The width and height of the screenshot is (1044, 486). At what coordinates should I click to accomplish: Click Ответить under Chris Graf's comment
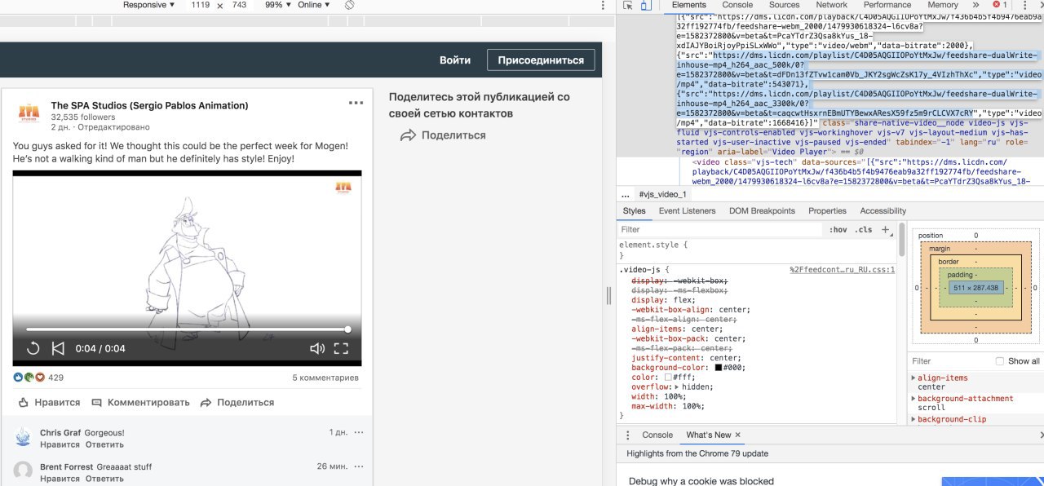[x=105, y=444]
